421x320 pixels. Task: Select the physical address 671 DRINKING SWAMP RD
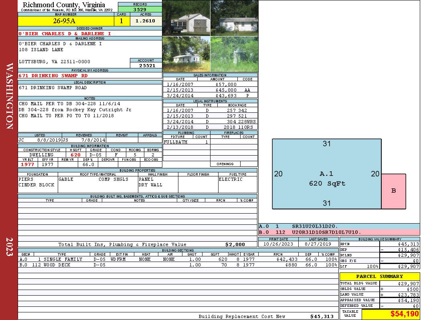pyautogui.click(x=53, y=76)
